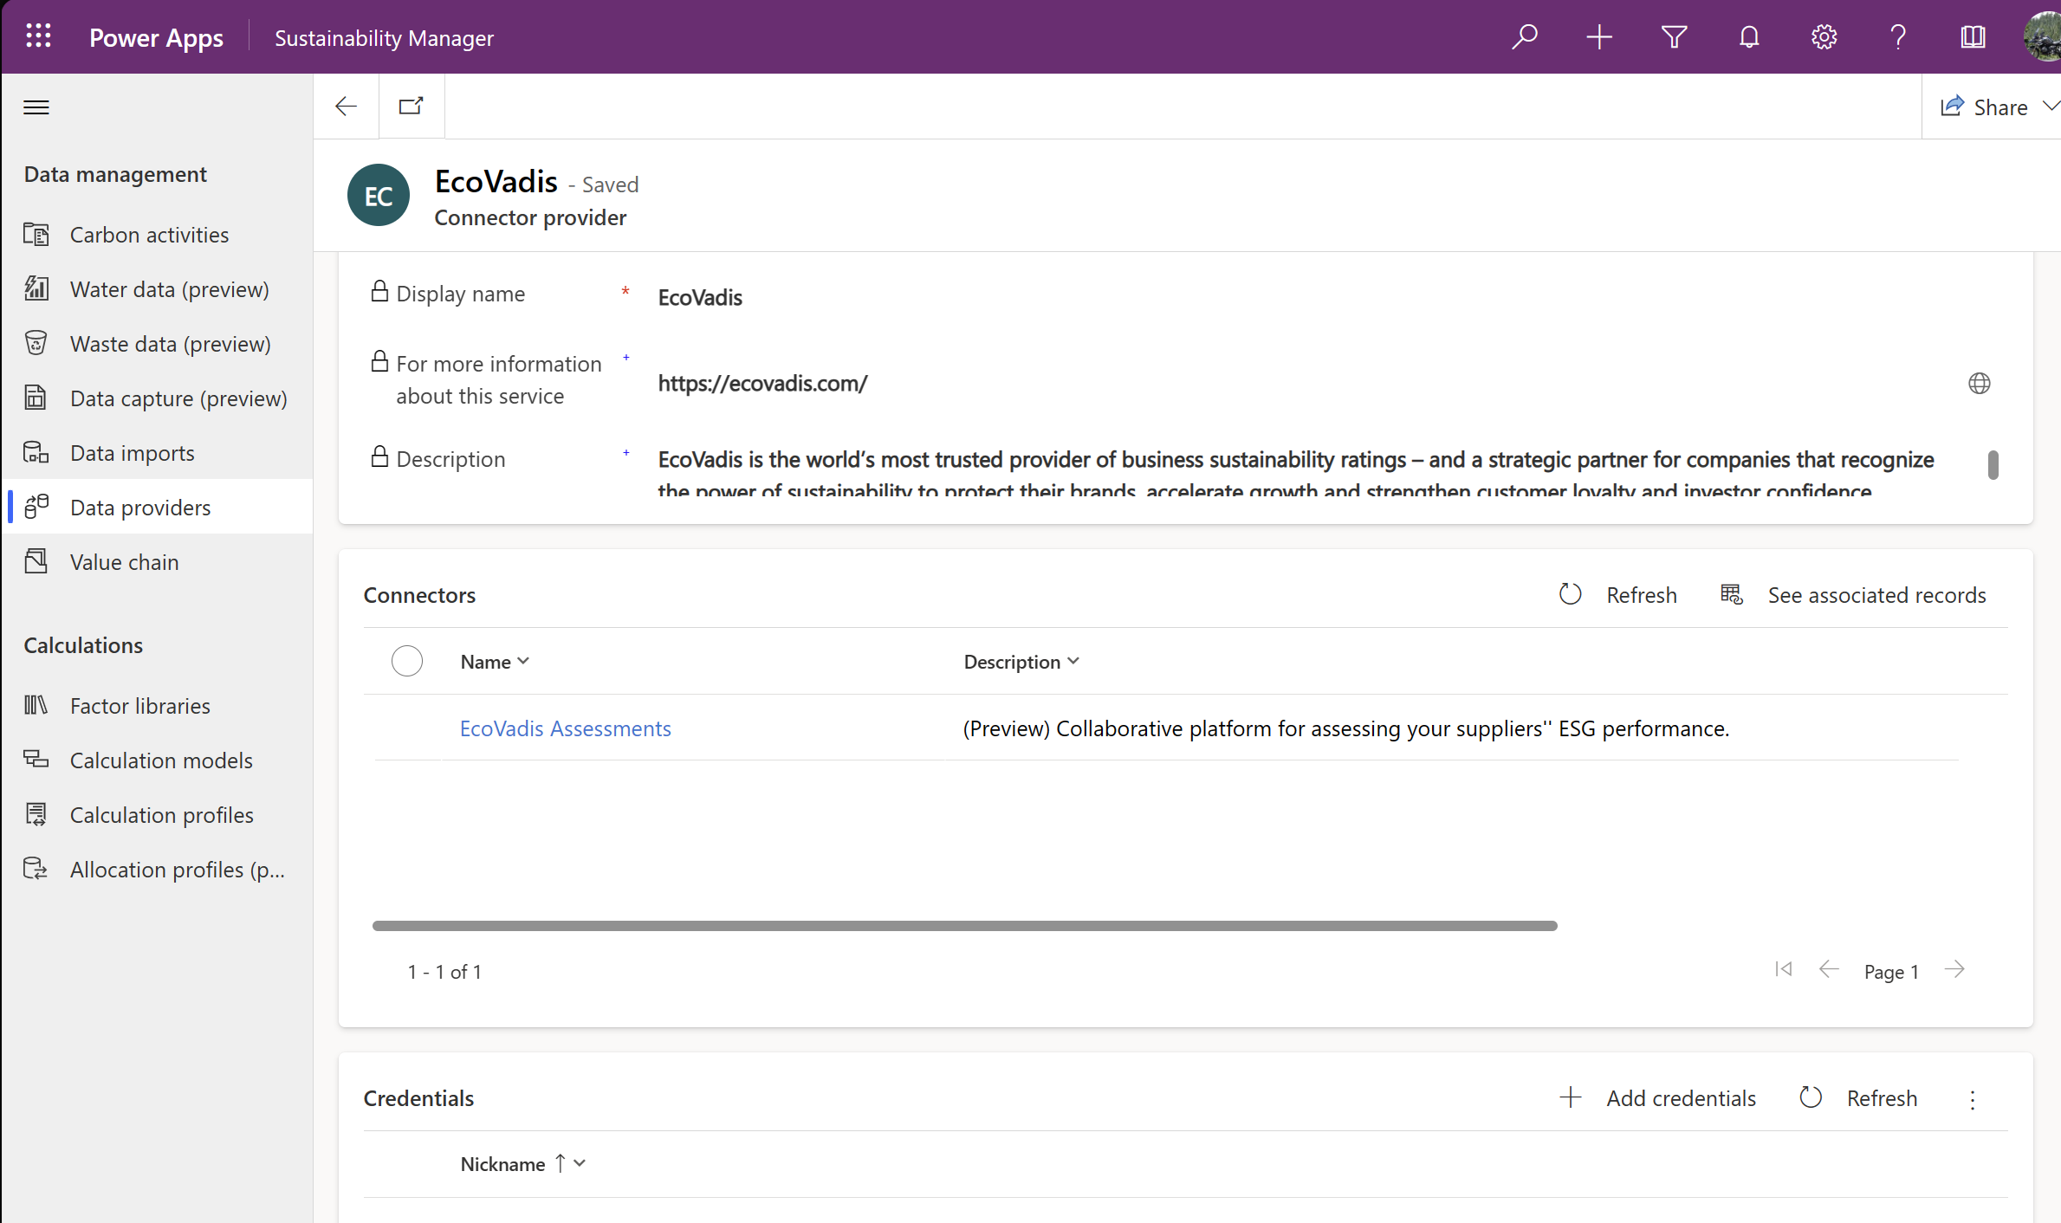This screenshot has width=2061, height=1223.
Task: Click the Waste data bin icon
Action: (36, 343)
